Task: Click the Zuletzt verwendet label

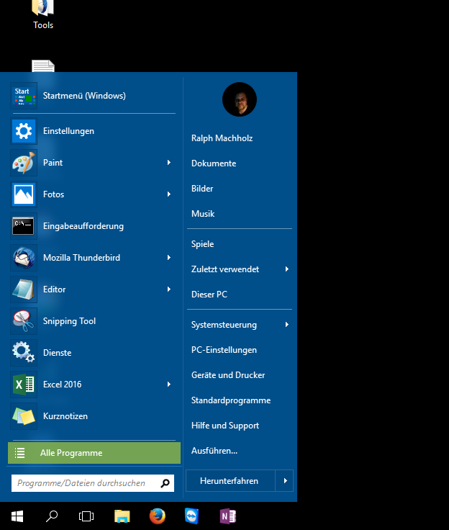Action: coord(225,269)
